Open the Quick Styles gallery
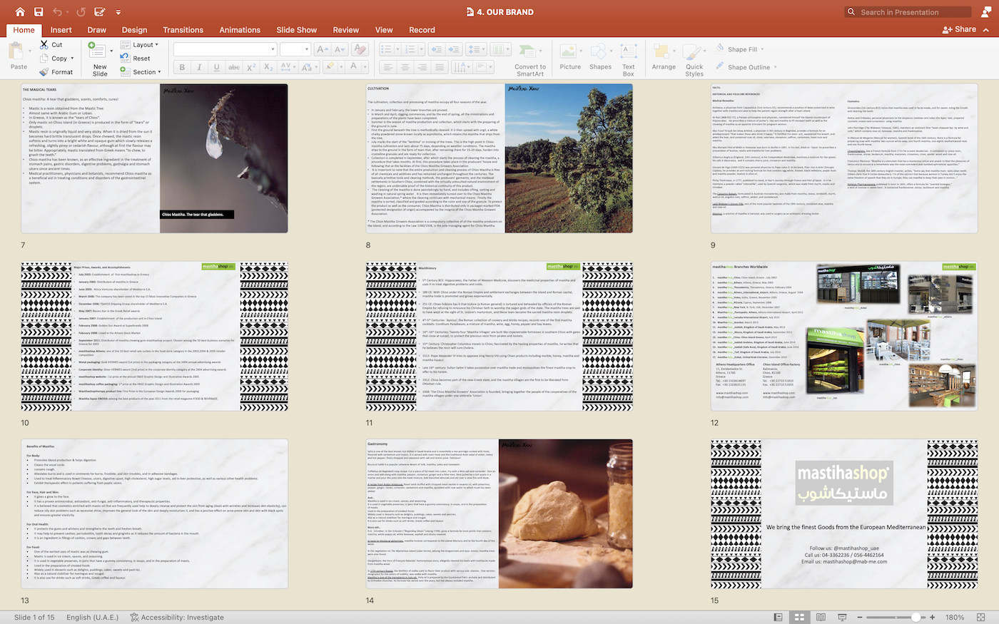The width and height of the screenshot is (999, 624). point(694,59)
